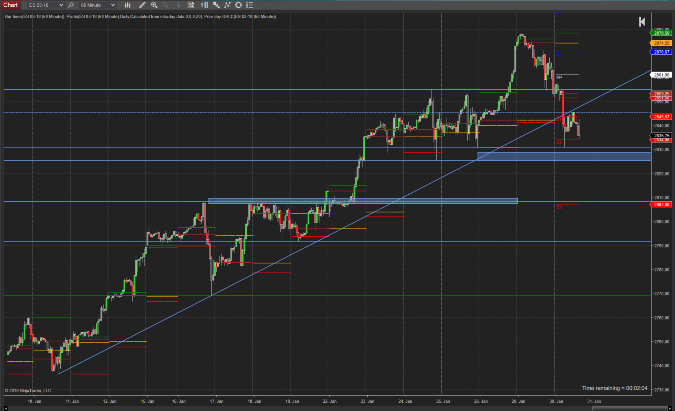Click the instrument search magnifier icon

pyautogui.click(x=71, y=5)
